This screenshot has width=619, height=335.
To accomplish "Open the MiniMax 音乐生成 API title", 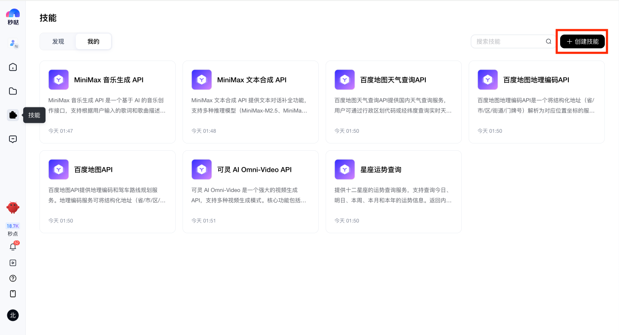I will pos(109,80).
